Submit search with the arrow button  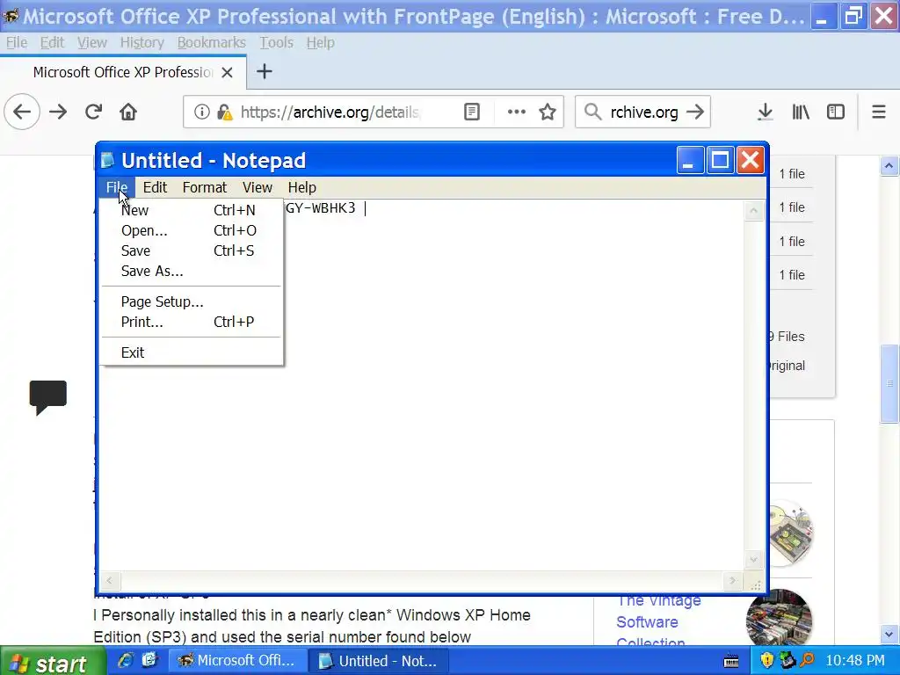(x=695, y=112)
